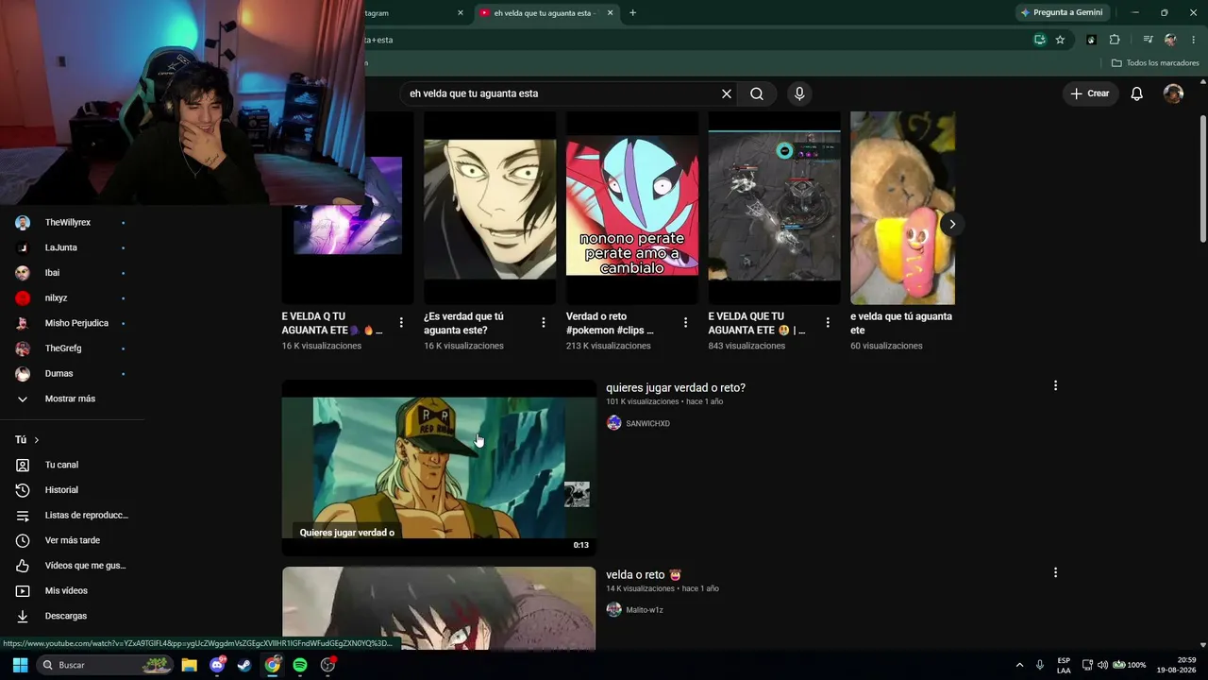Click the magnifier search button
Image resolution: width=1208 pixels, height=680 pixels.
(x=757, y=93)
